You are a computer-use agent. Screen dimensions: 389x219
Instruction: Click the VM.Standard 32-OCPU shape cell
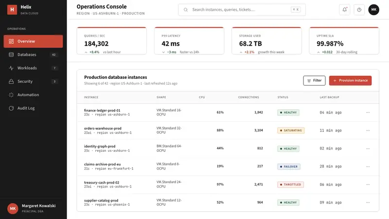(169, 130)
